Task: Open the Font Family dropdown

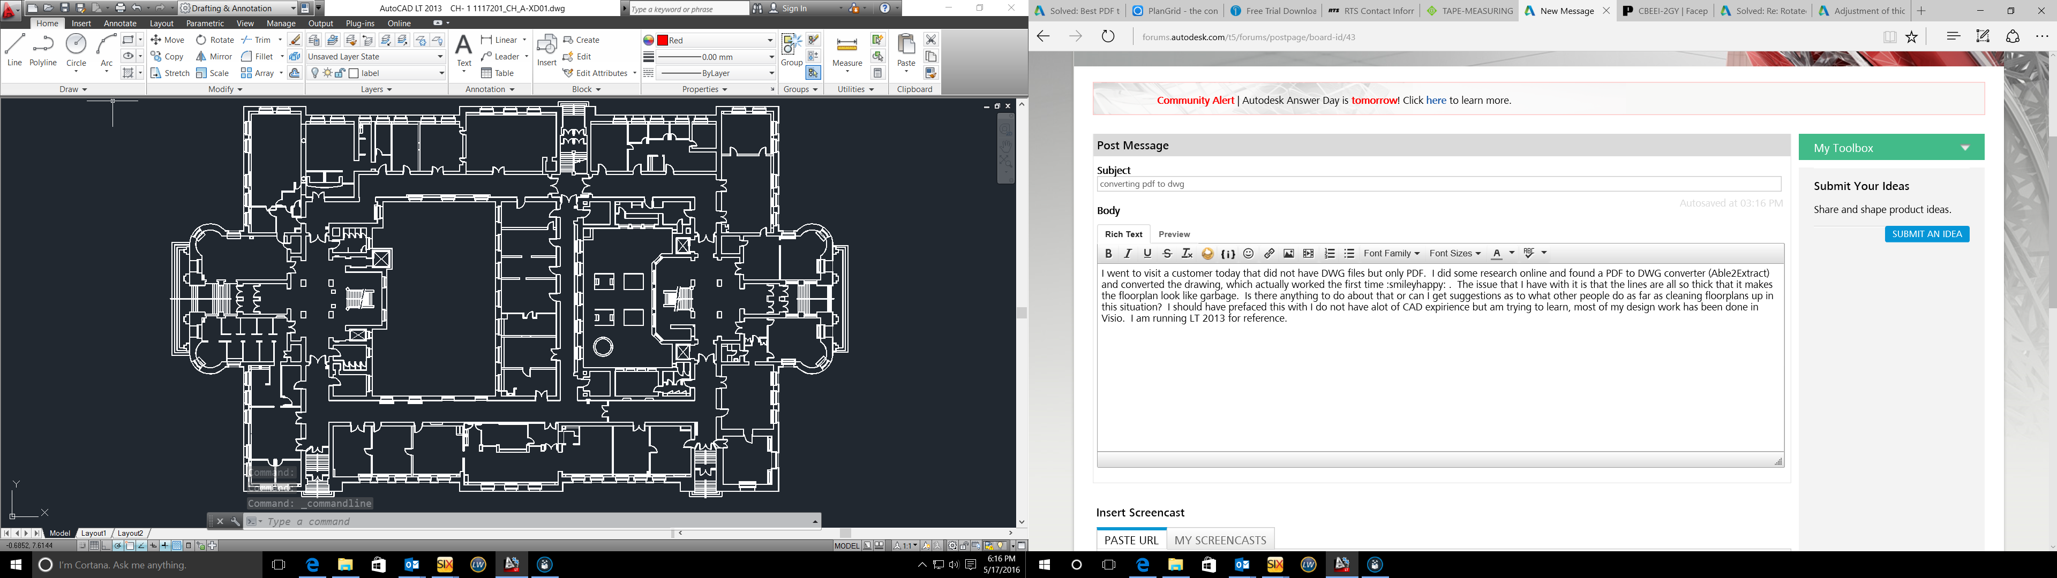Action: pos(1391,253)
